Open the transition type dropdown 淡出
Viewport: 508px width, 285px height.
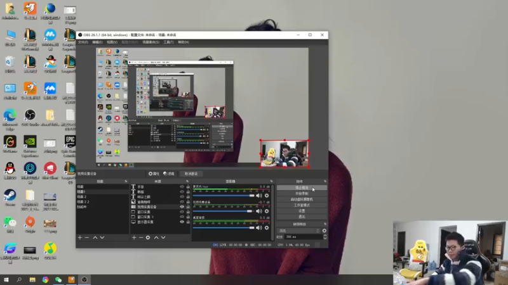(x=298, y=231)
